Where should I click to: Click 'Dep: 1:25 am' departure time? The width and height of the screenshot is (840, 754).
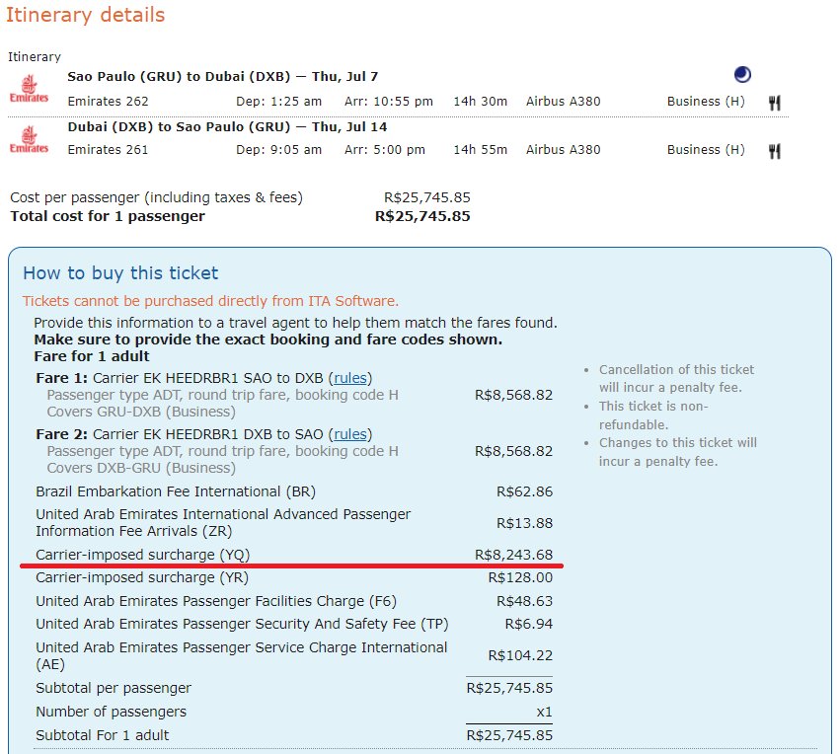click(279, 102)
